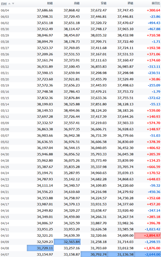
Task: Select the highlighted 31,136.58 closing value
Action: [121, 254]
